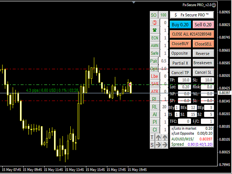Click the BEp field showing 3
Screen dimensions: 232x174
209,108
